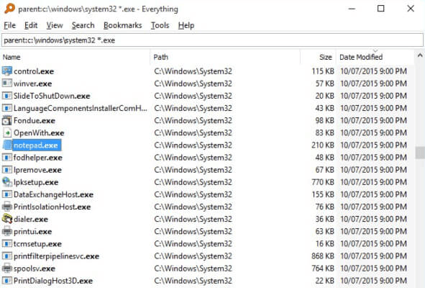The image size is (425, 288).
Task: Select the DataExchangeHost.exe file name
Action: click(x=54, y=194)
